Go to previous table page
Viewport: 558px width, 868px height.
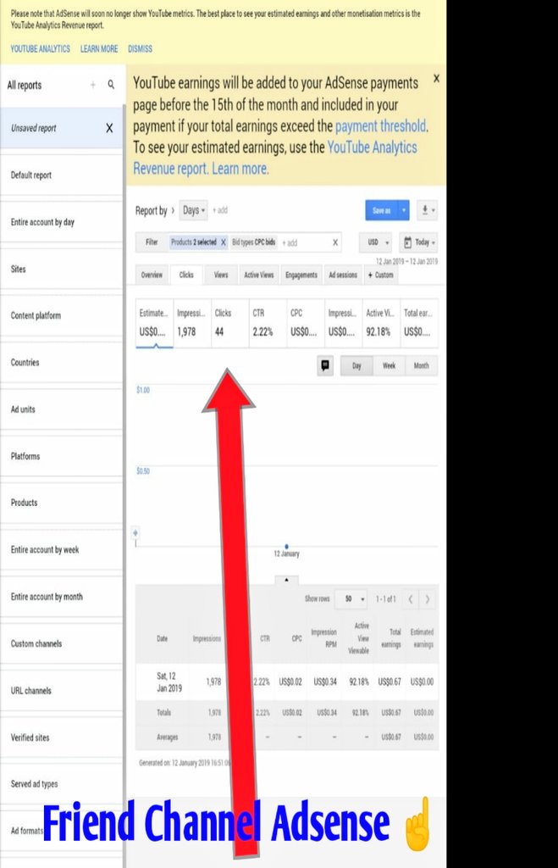click(411, 599)
